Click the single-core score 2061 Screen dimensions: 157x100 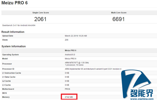click(x=40, y=19)
